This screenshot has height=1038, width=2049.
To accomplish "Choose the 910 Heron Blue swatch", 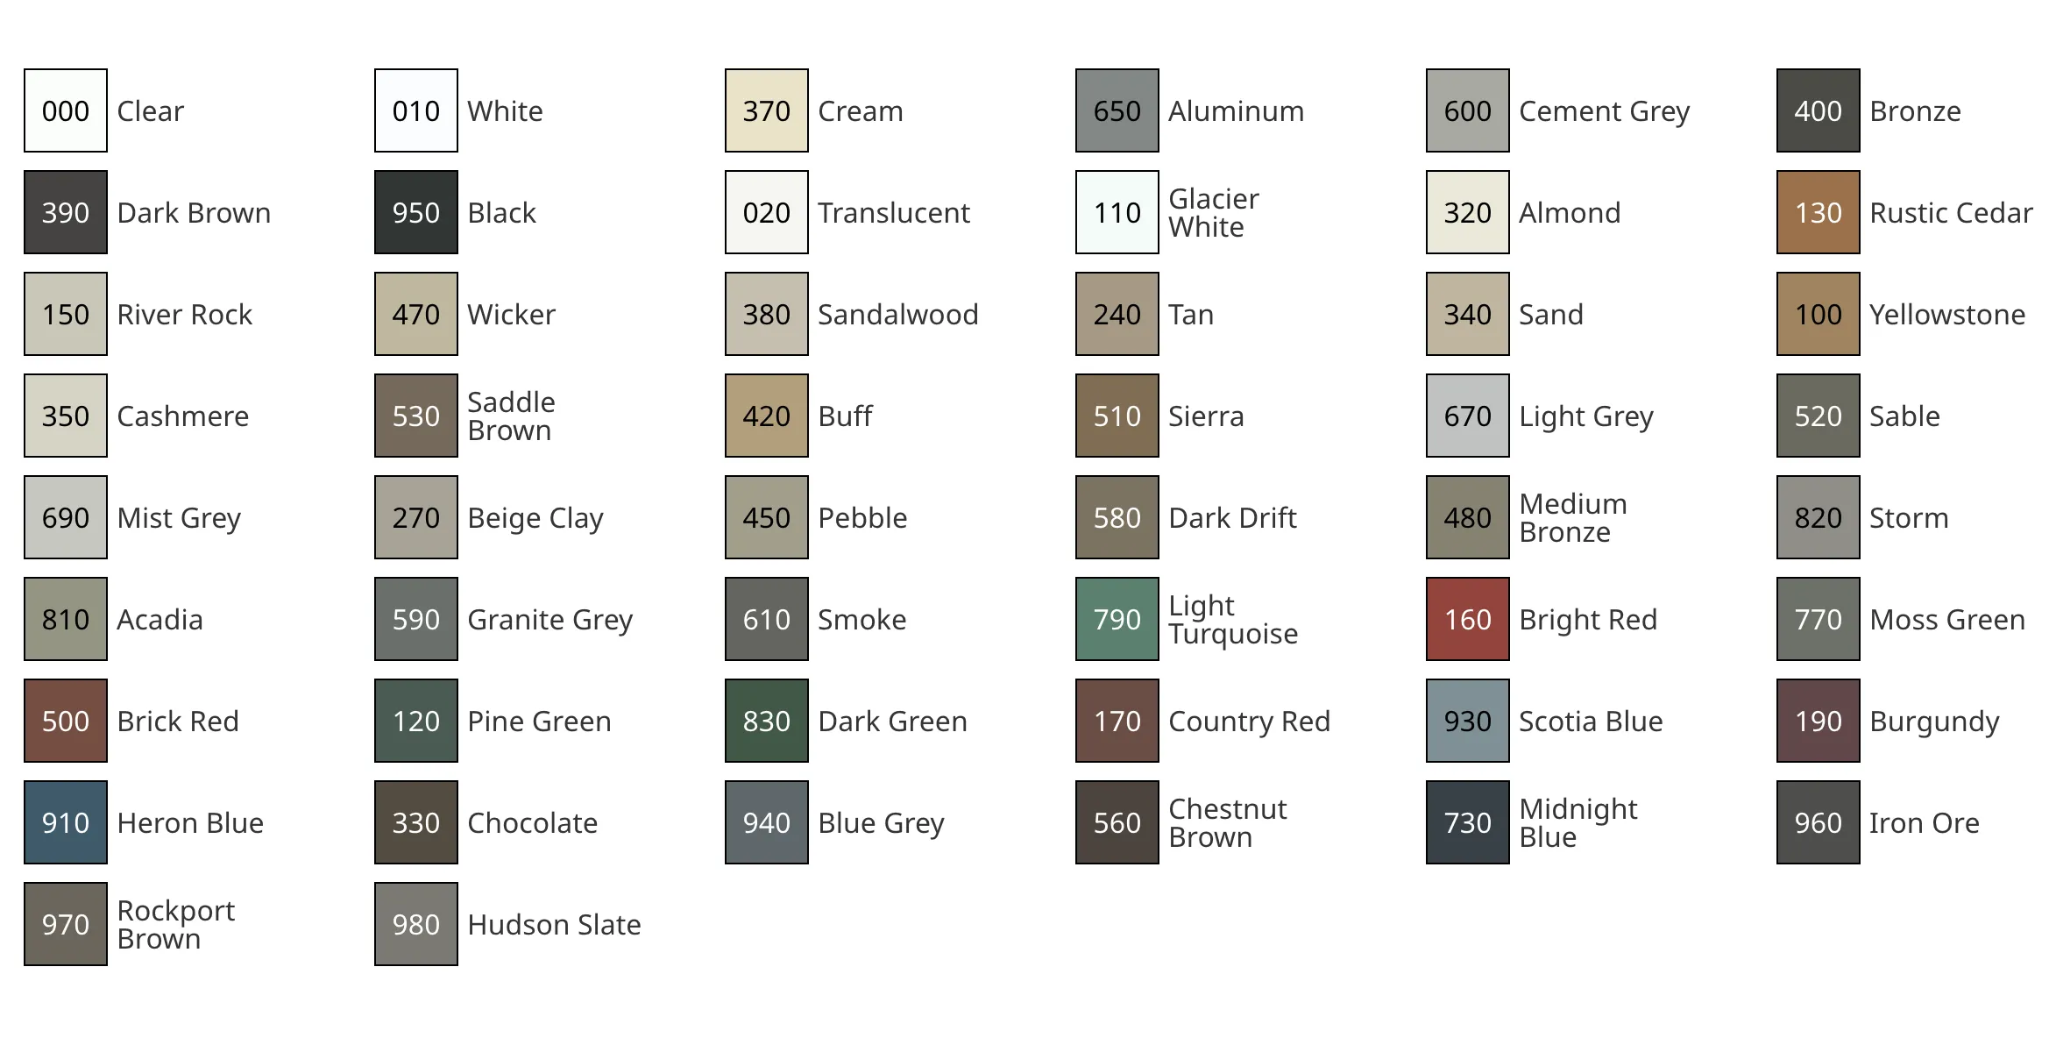I will point(66,822).
